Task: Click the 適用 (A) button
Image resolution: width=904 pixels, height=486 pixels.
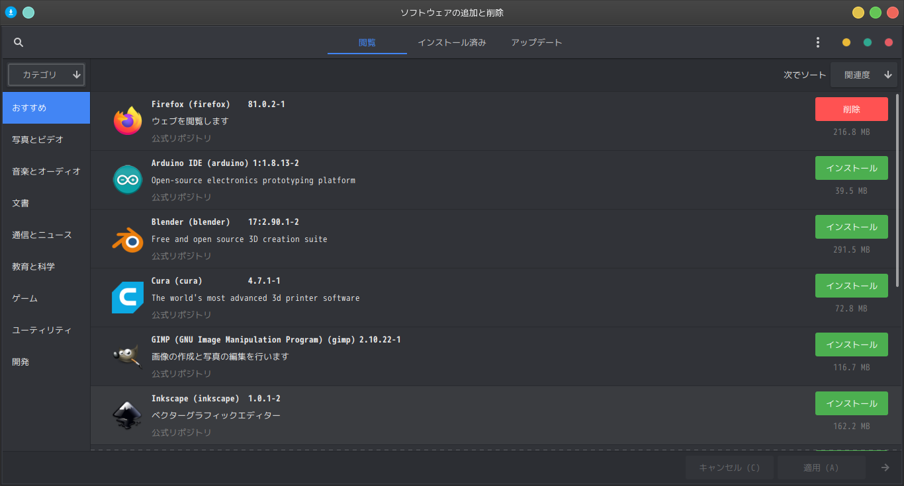Action: pos(821,467)
